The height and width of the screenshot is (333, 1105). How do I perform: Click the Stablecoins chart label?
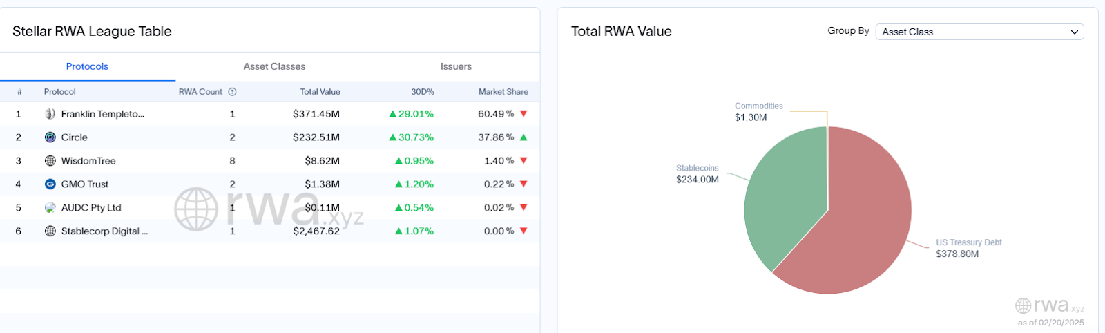[x=698, y=169]
